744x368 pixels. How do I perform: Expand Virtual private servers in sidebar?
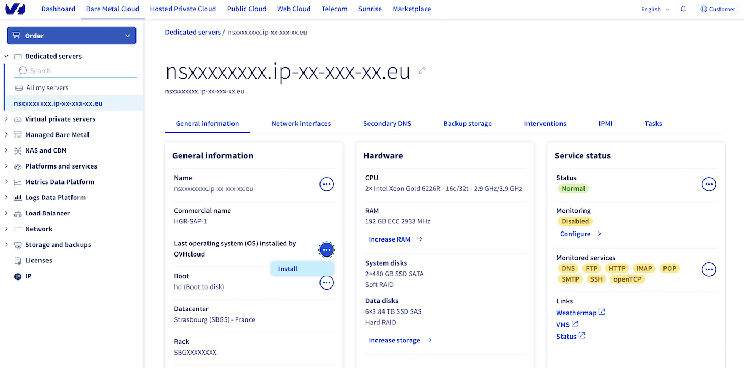pyautogui.click(x=60, y=119)
